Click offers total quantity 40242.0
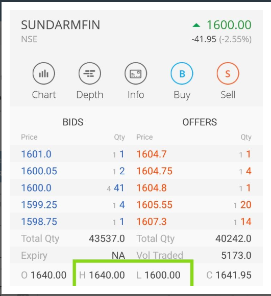The width and height of the screenshot is (271, 296). tap(234, 238)
